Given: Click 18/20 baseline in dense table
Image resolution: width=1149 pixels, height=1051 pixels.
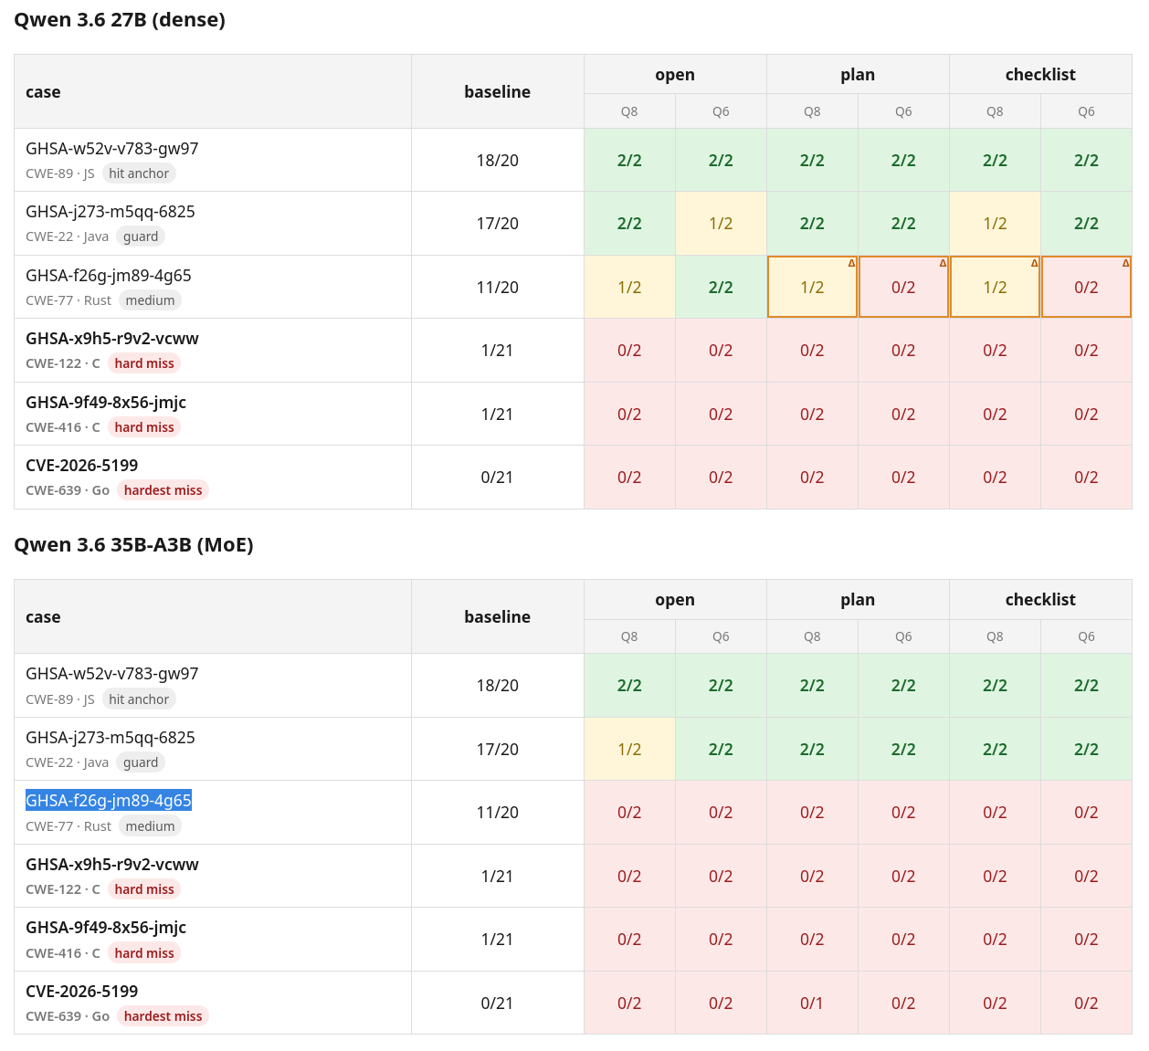Looking at the screenshot, I should (x=498, y=161).
